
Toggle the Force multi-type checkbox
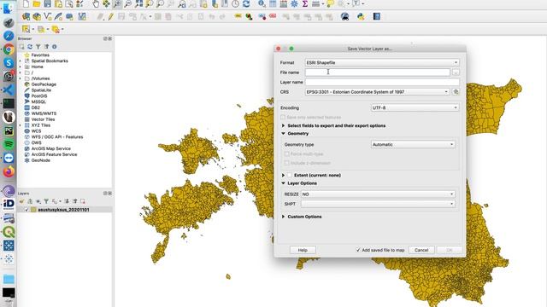click(x=287, y=153)
